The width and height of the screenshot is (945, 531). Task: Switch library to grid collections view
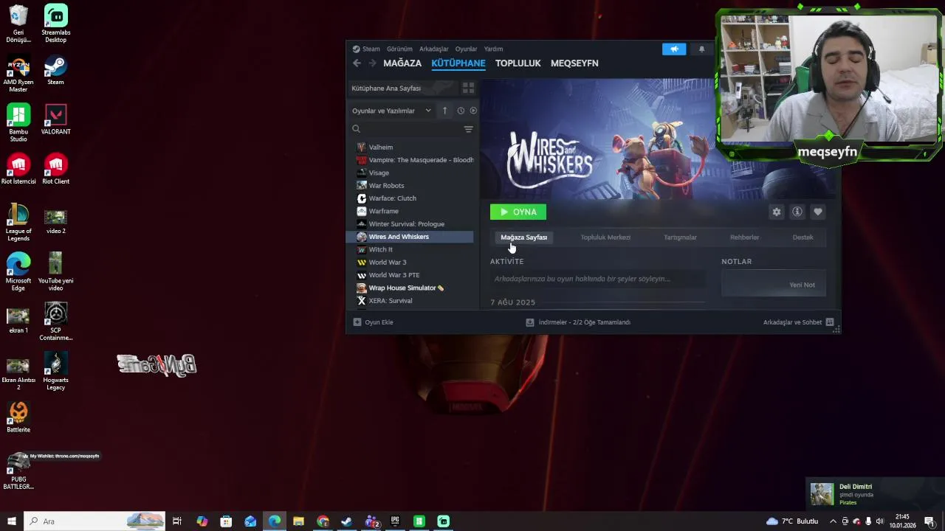click(x=468, y=88)
